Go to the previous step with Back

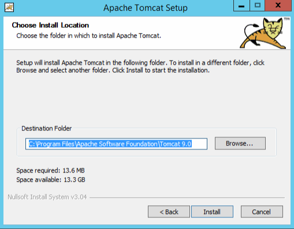169,212
